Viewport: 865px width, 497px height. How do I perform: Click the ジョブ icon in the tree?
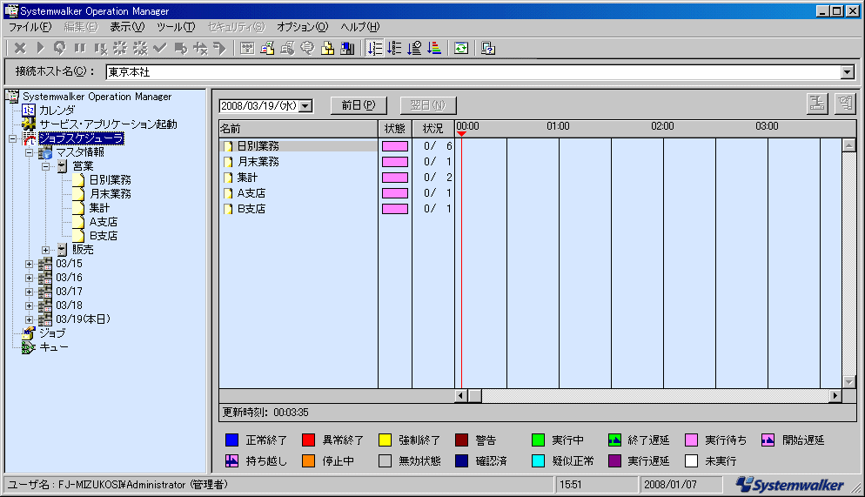29,333
